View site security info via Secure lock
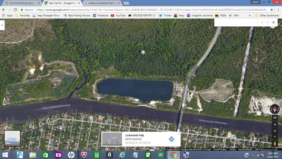 [27, 10]
